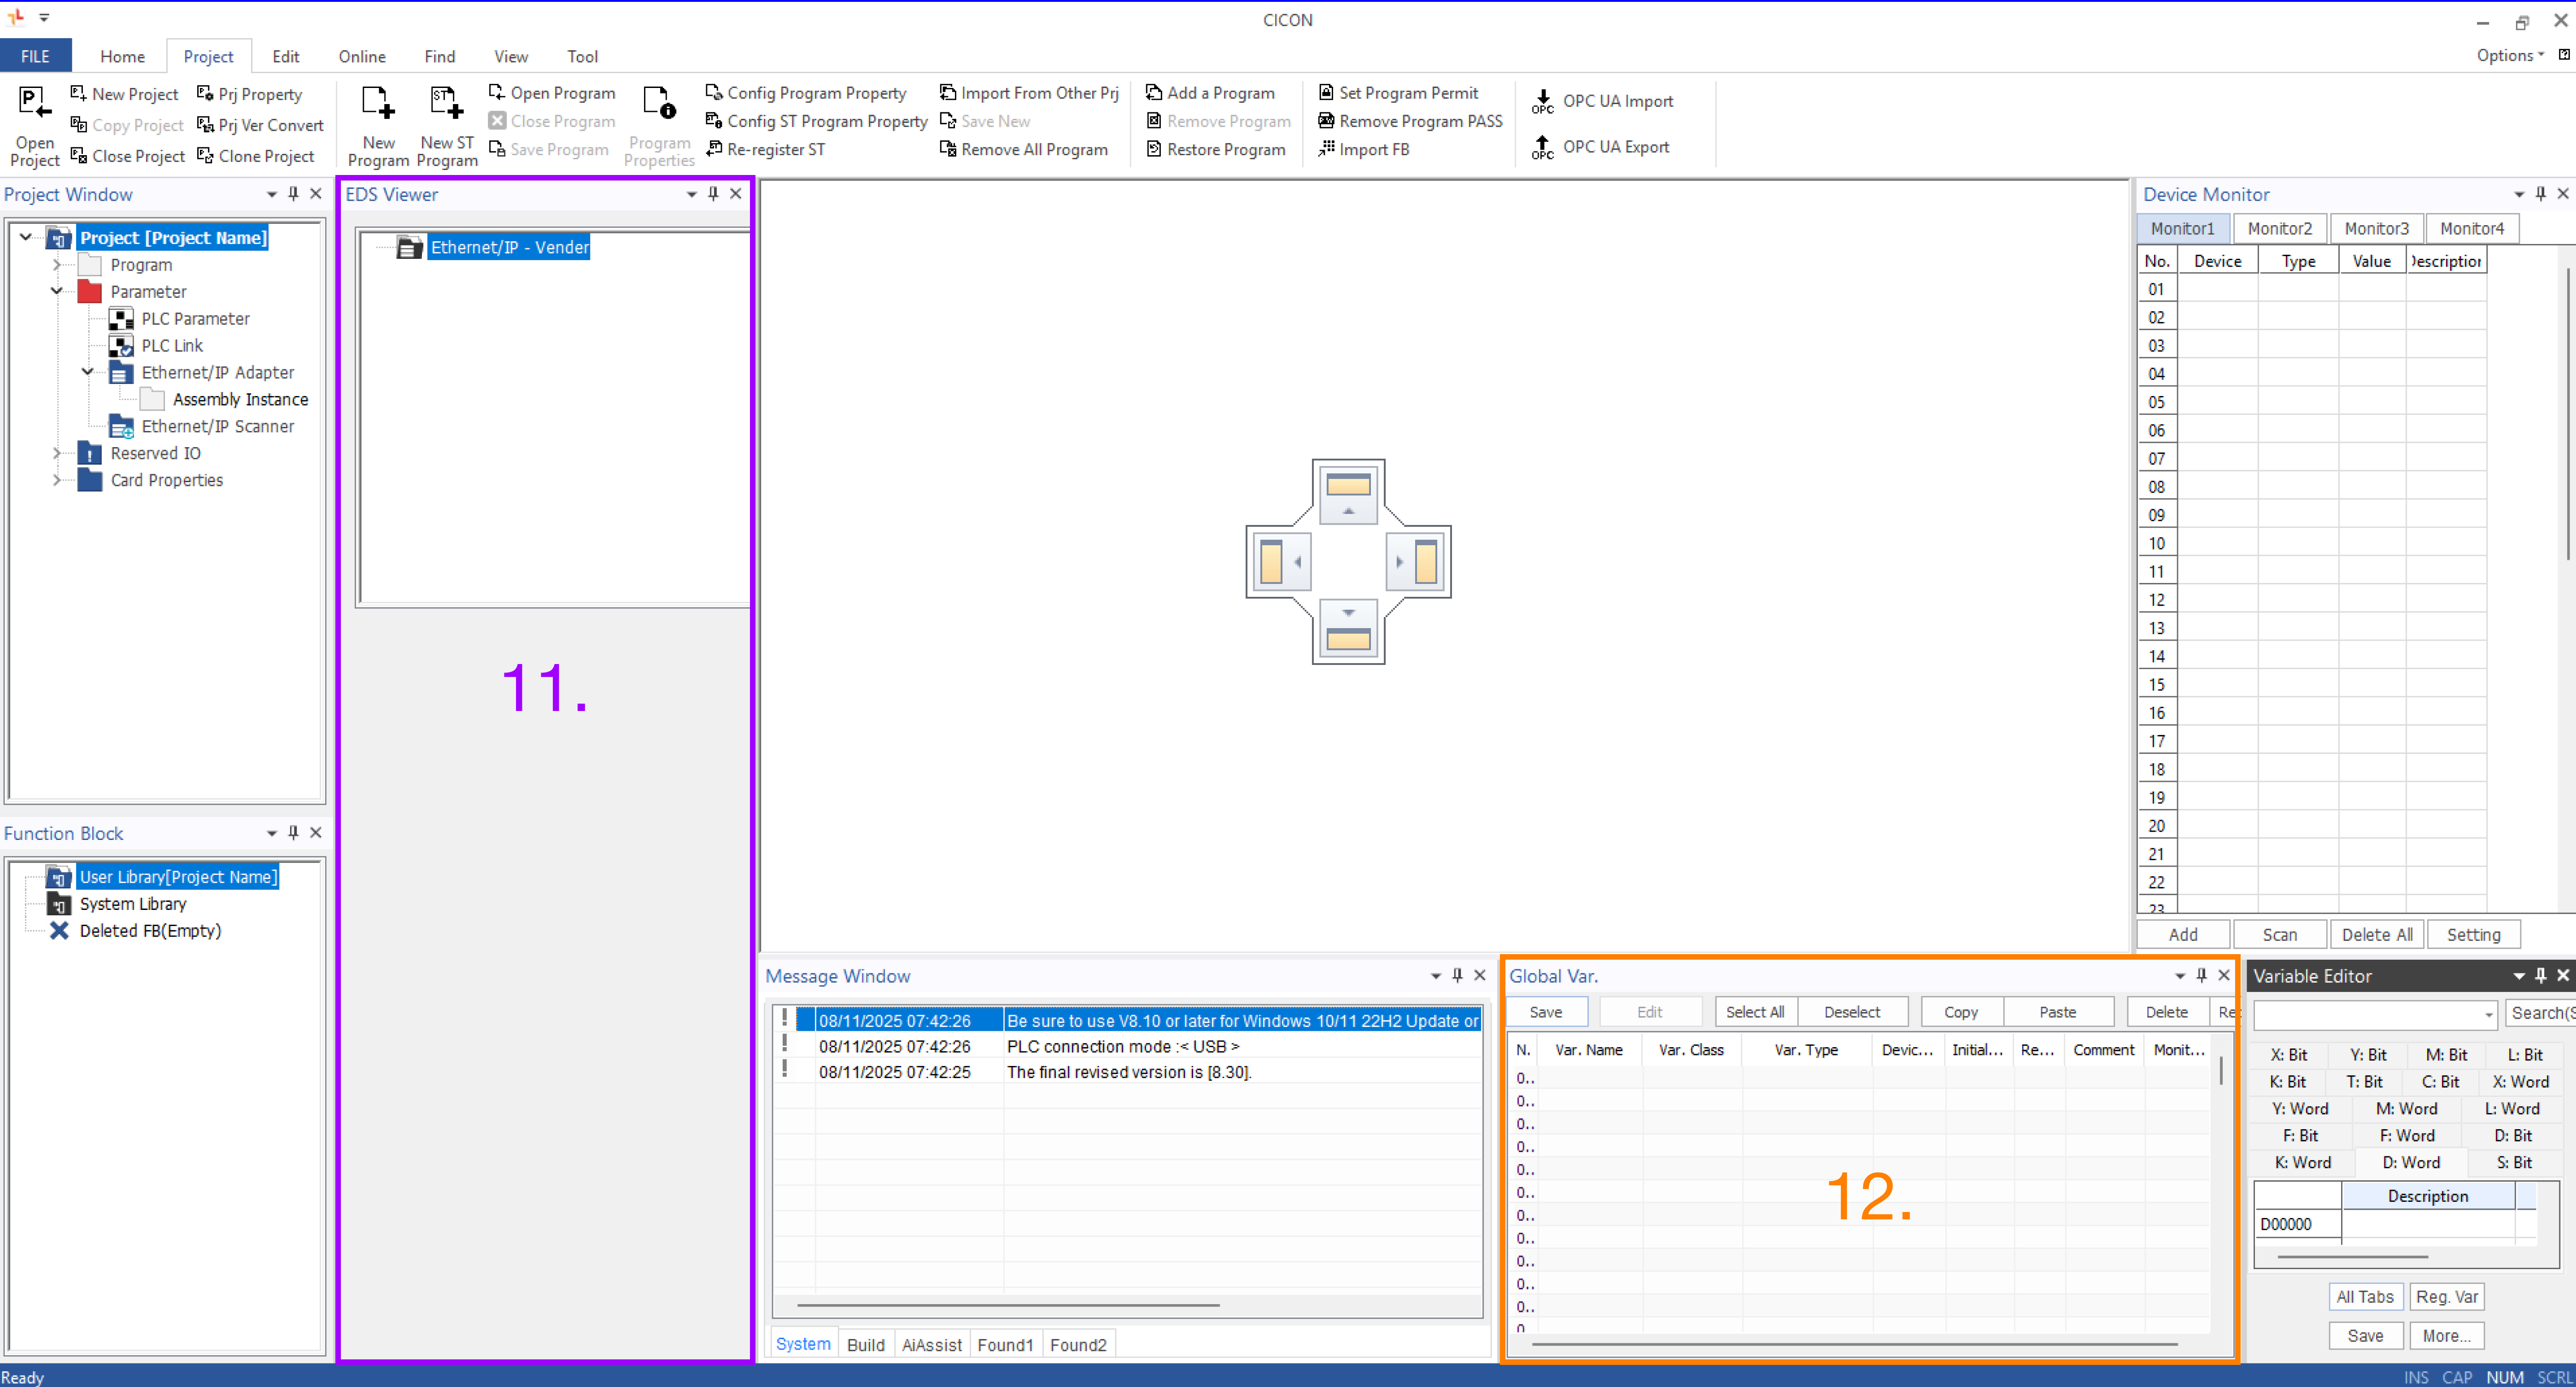This screenshot has width=2576, height=1387.
Task: Click the Scan button in Device Monitor
Action: pos(2279,934)
